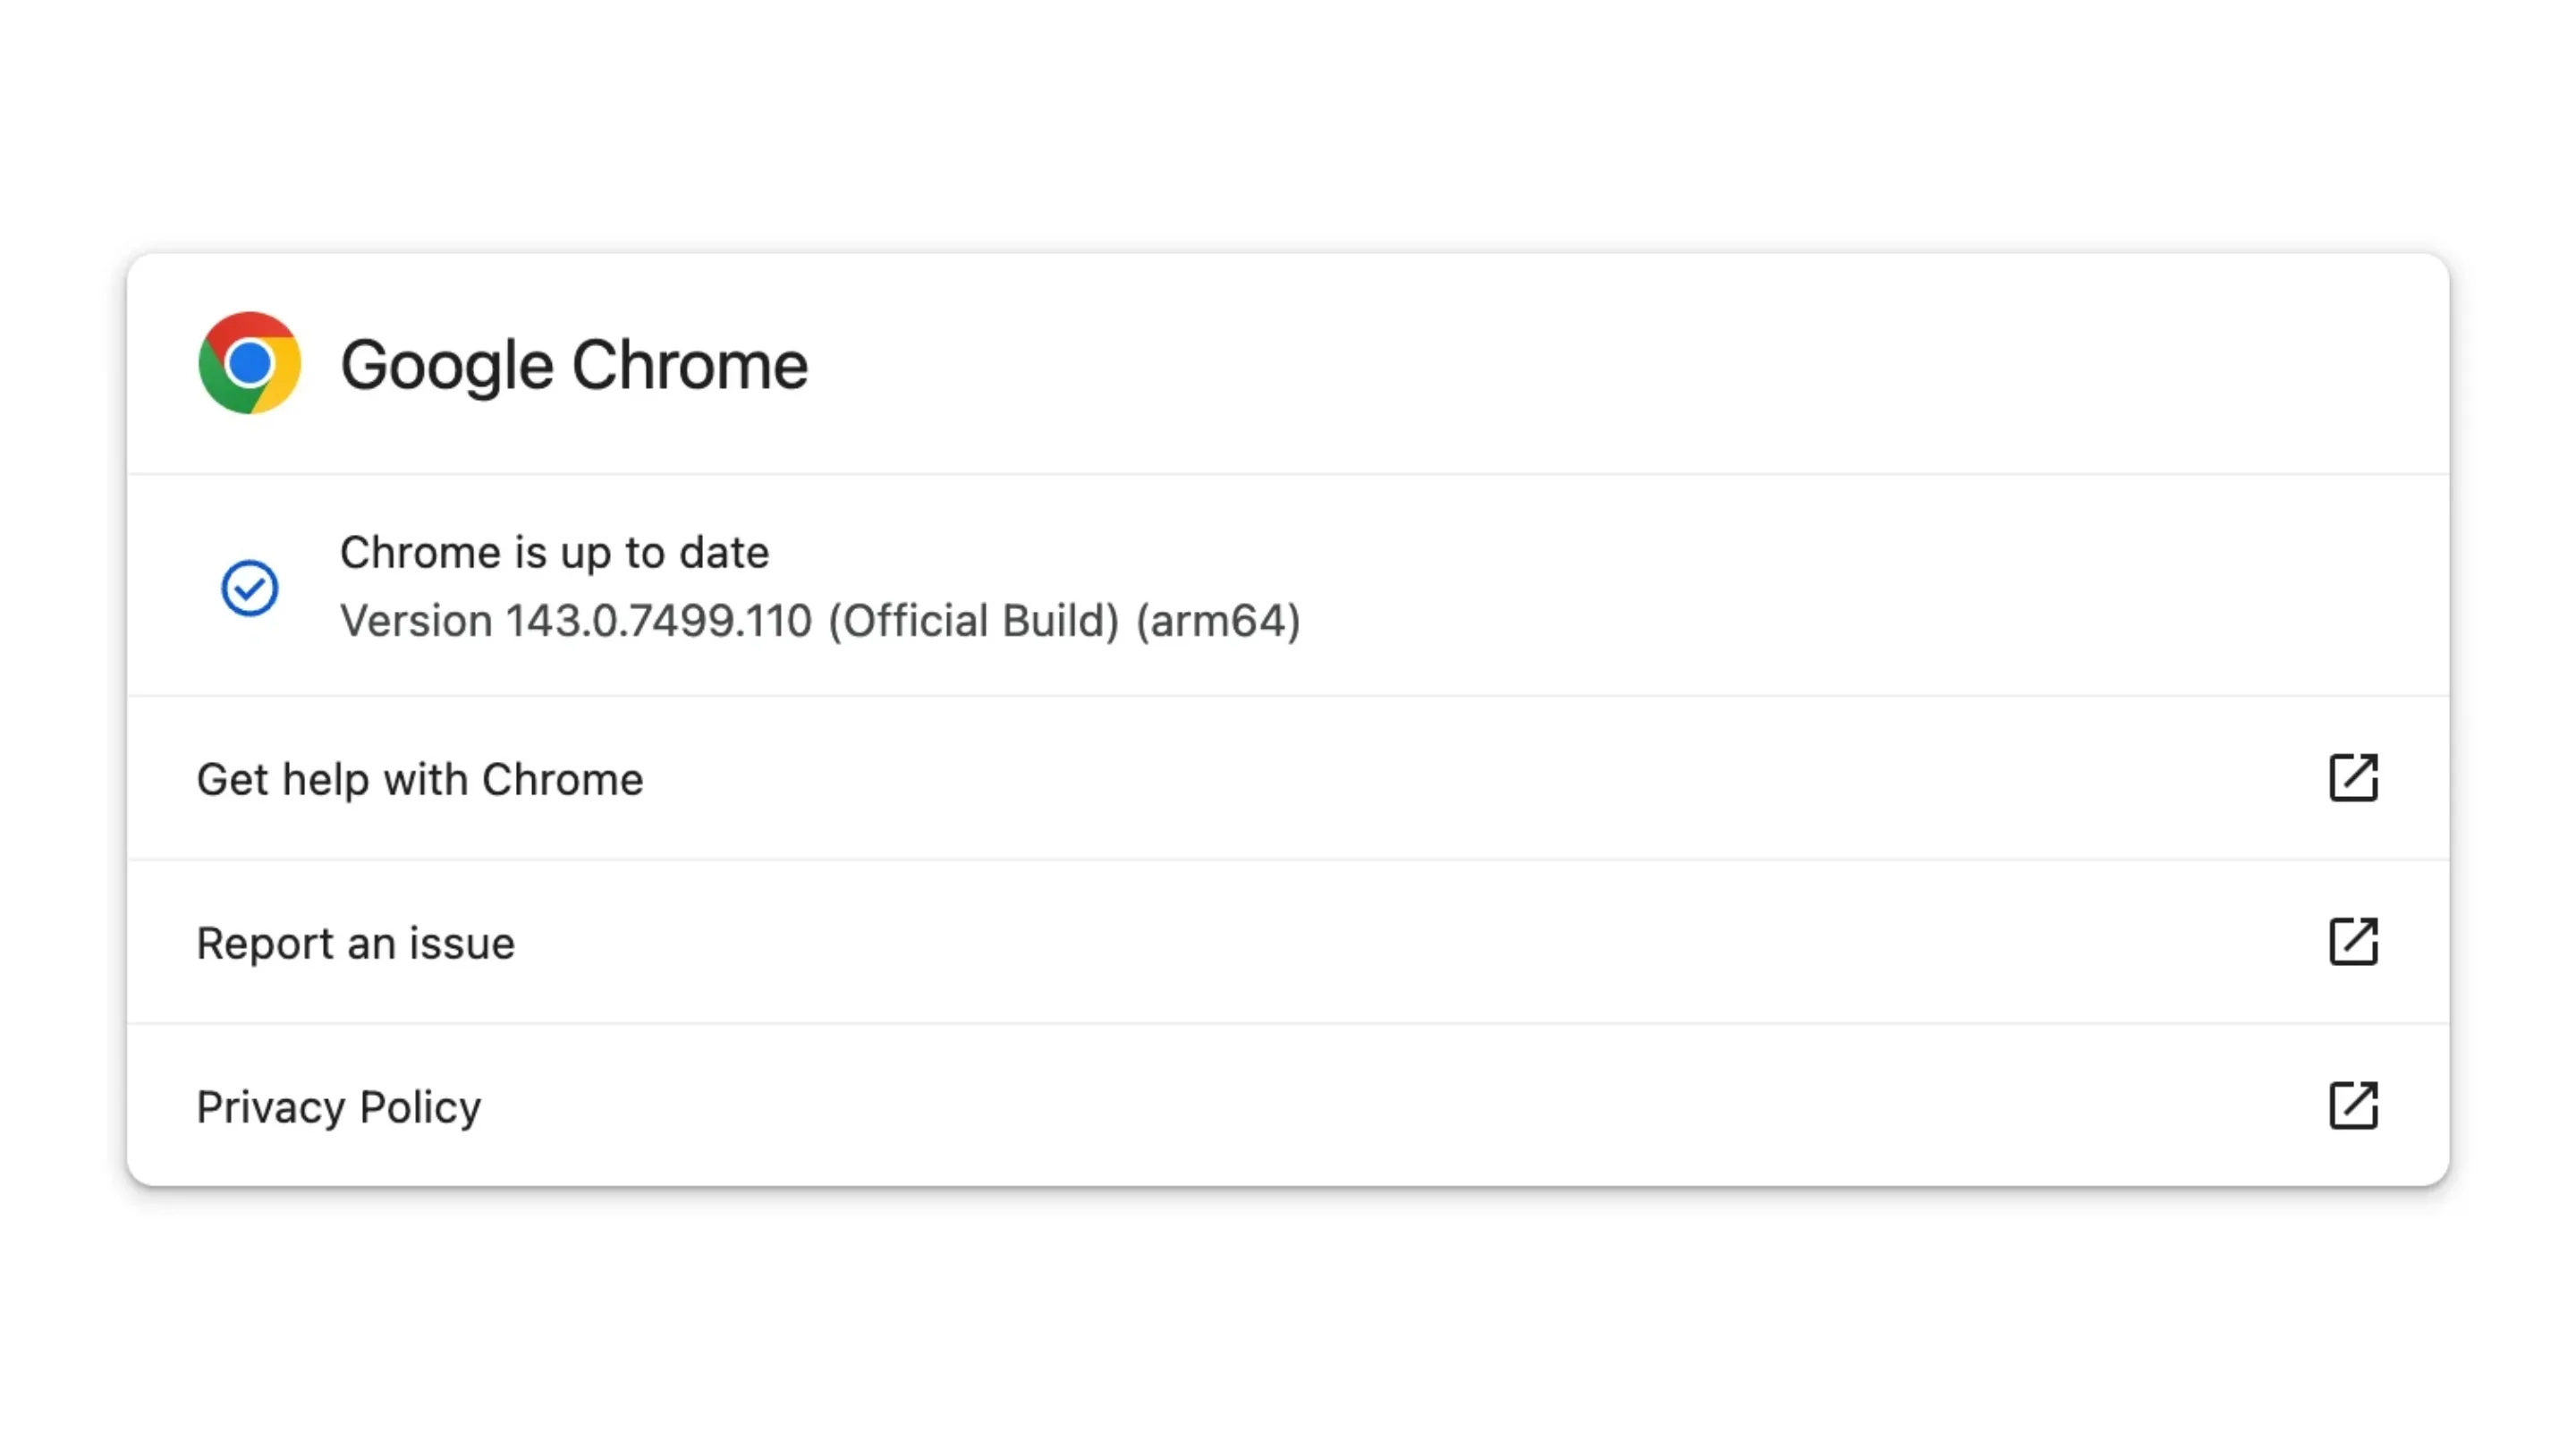
Task: Click the open-in-new-tab icon on the help row
Action: point(2354,779)
